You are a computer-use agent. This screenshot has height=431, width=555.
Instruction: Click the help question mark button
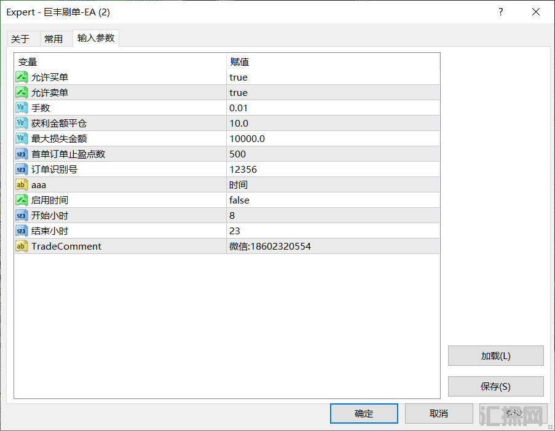500,12
